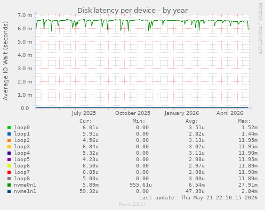Click the loop8 gray color swatch
The height and width of the screenshot is (210, 265).
pyautogui.click(x=9, y=179)
